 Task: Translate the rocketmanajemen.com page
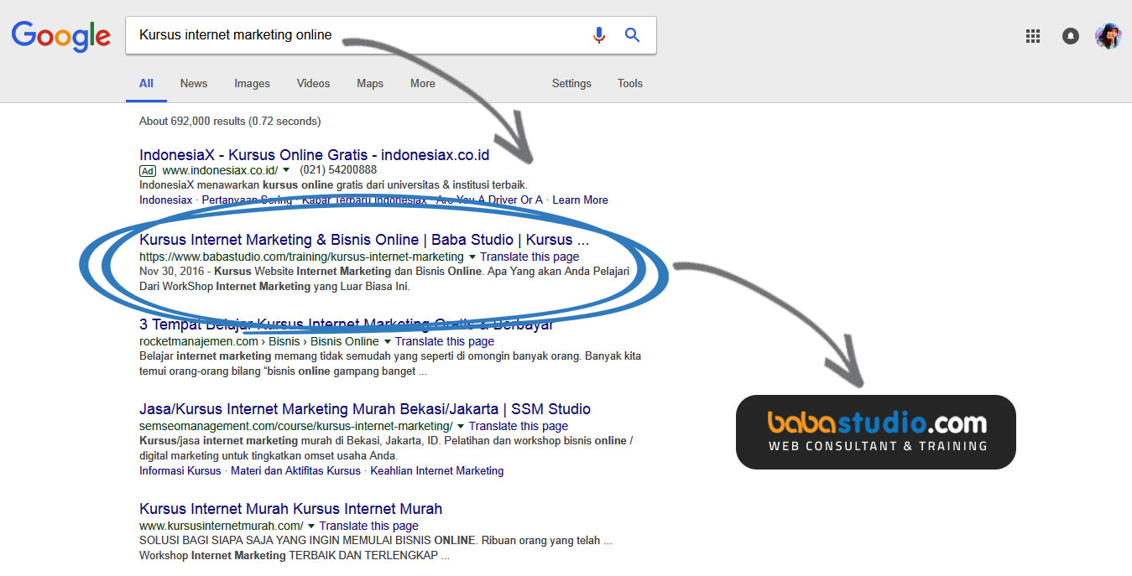pyautogui.click(x=445, y=341)
